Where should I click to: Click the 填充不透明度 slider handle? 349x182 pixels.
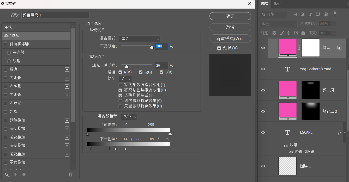(x=127, y=66)
